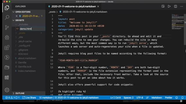Click the feedback smiley icon in status bar
This screenshot has width=186, height=104.
click(177, 98)
